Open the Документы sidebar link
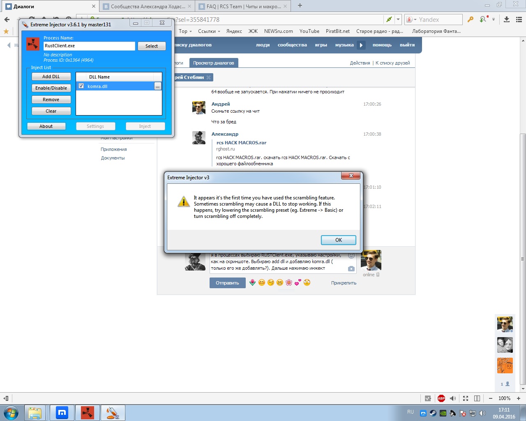 (x=113, y=158)
